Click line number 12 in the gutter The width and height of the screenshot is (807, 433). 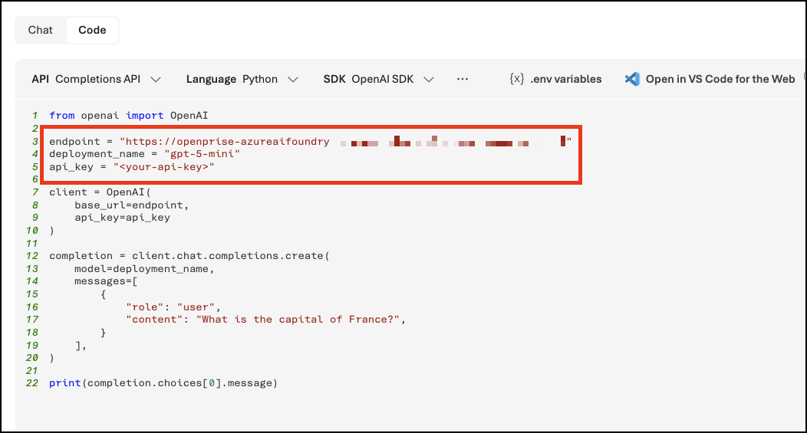click(32, 256)
